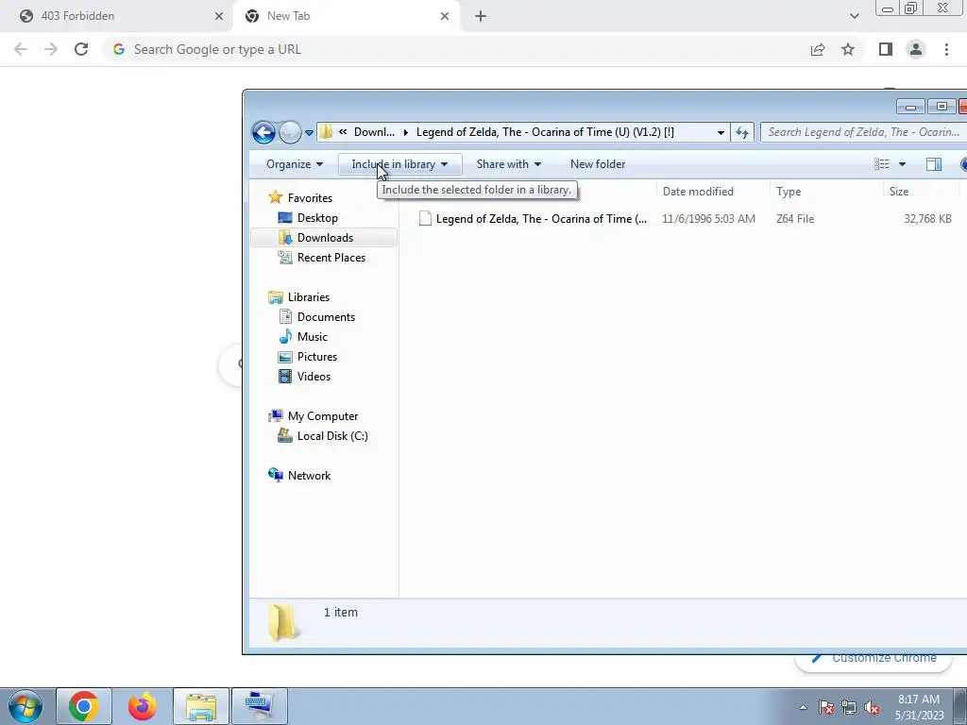Open the Include in library menu
Image resolution: width=967 pixels, height=725 pixels.
[x=399, y=164]
